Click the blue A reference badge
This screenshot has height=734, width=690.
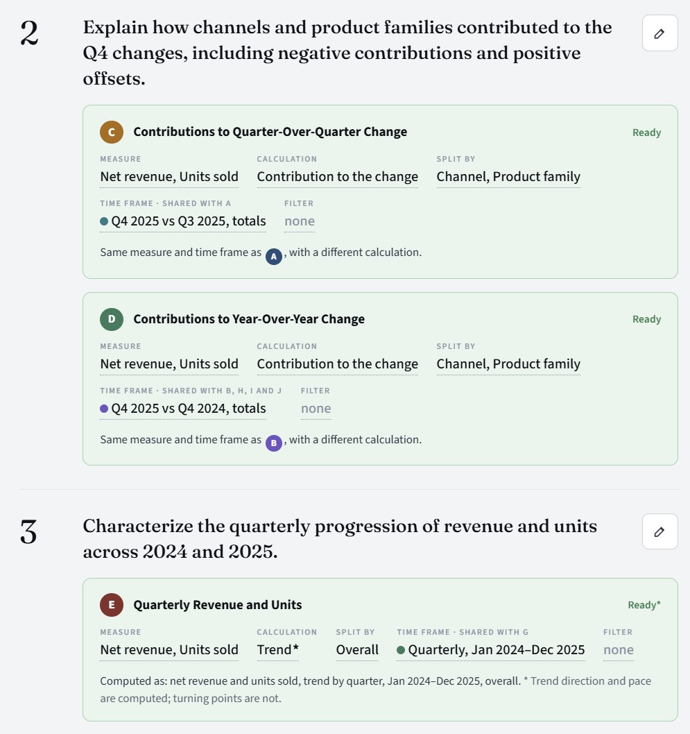click(x=274, y=256)
